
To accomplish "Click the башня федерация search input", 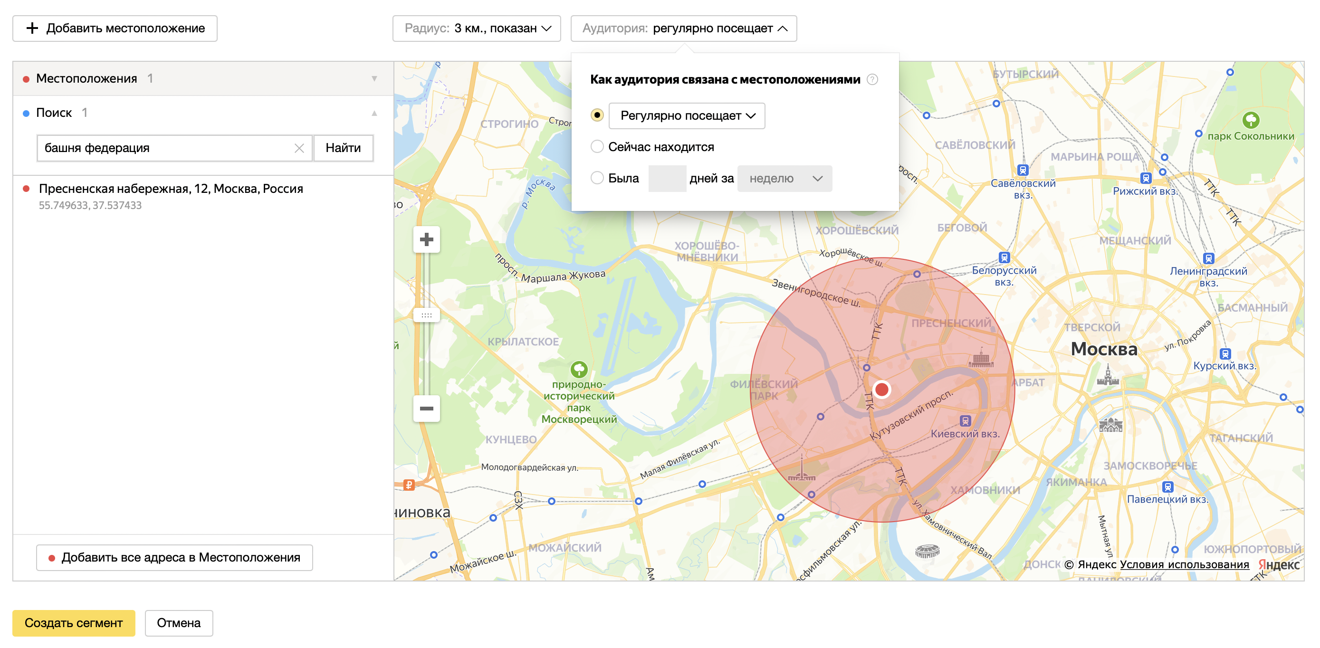I will (174, 148).
